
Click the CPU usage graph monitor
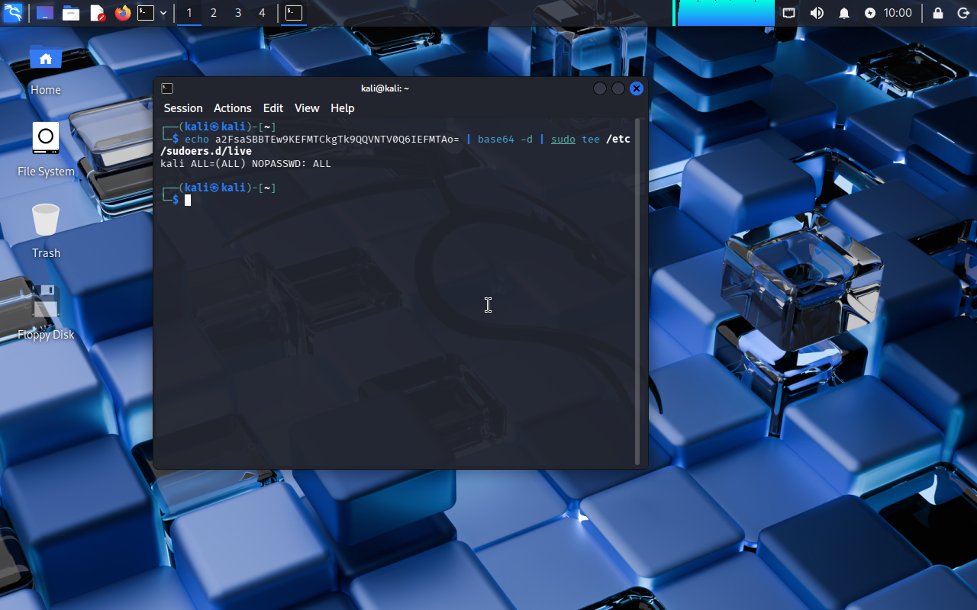[724, 13]
